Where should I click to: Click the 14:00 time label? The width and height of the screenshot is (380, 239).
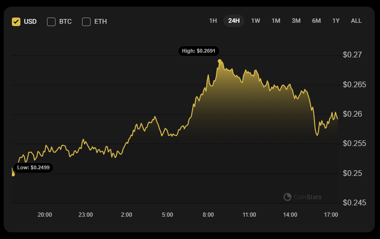290,215
